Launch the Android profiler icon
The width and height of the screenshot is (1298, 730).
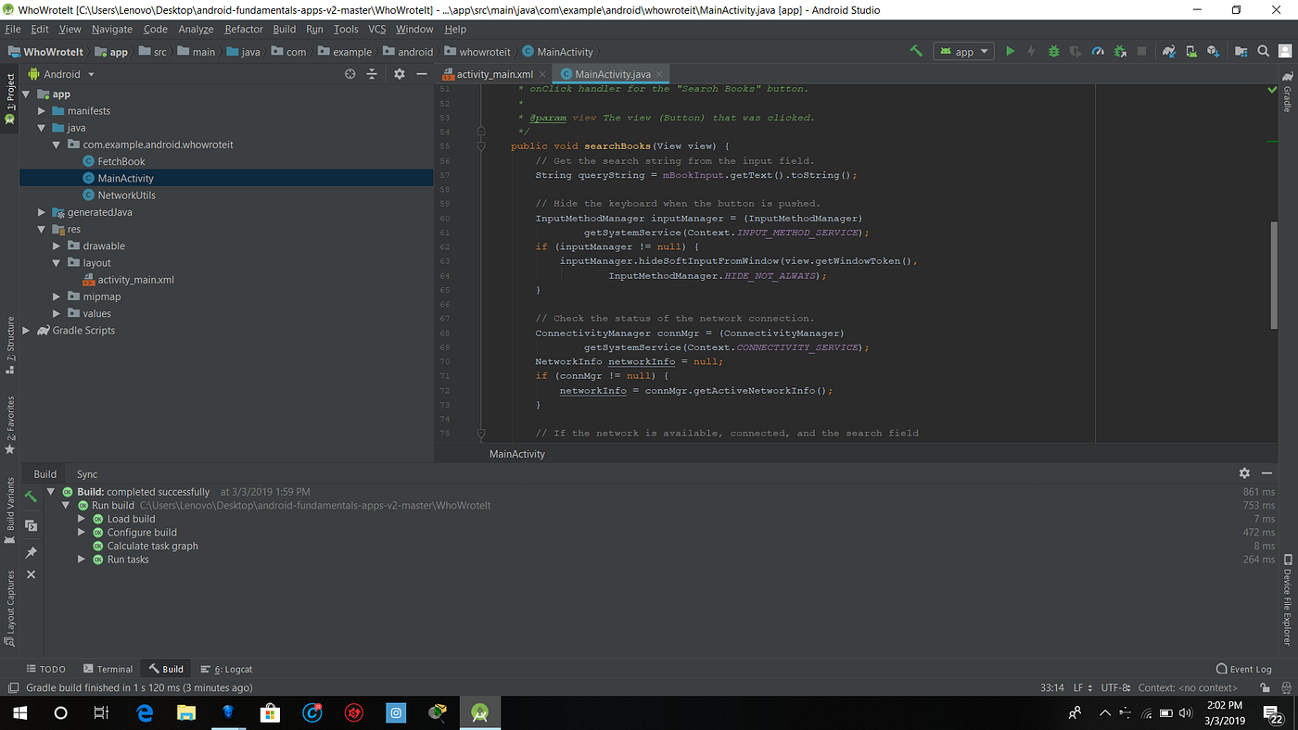[x=1098, y=51]
